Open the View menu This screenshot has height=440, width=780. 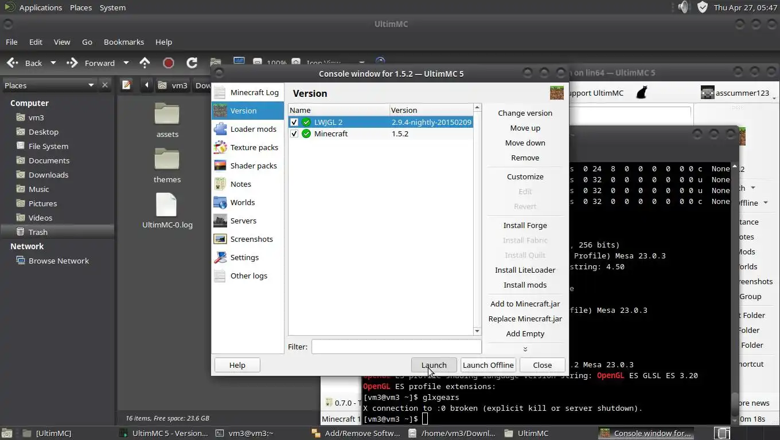tap(62, 42)
